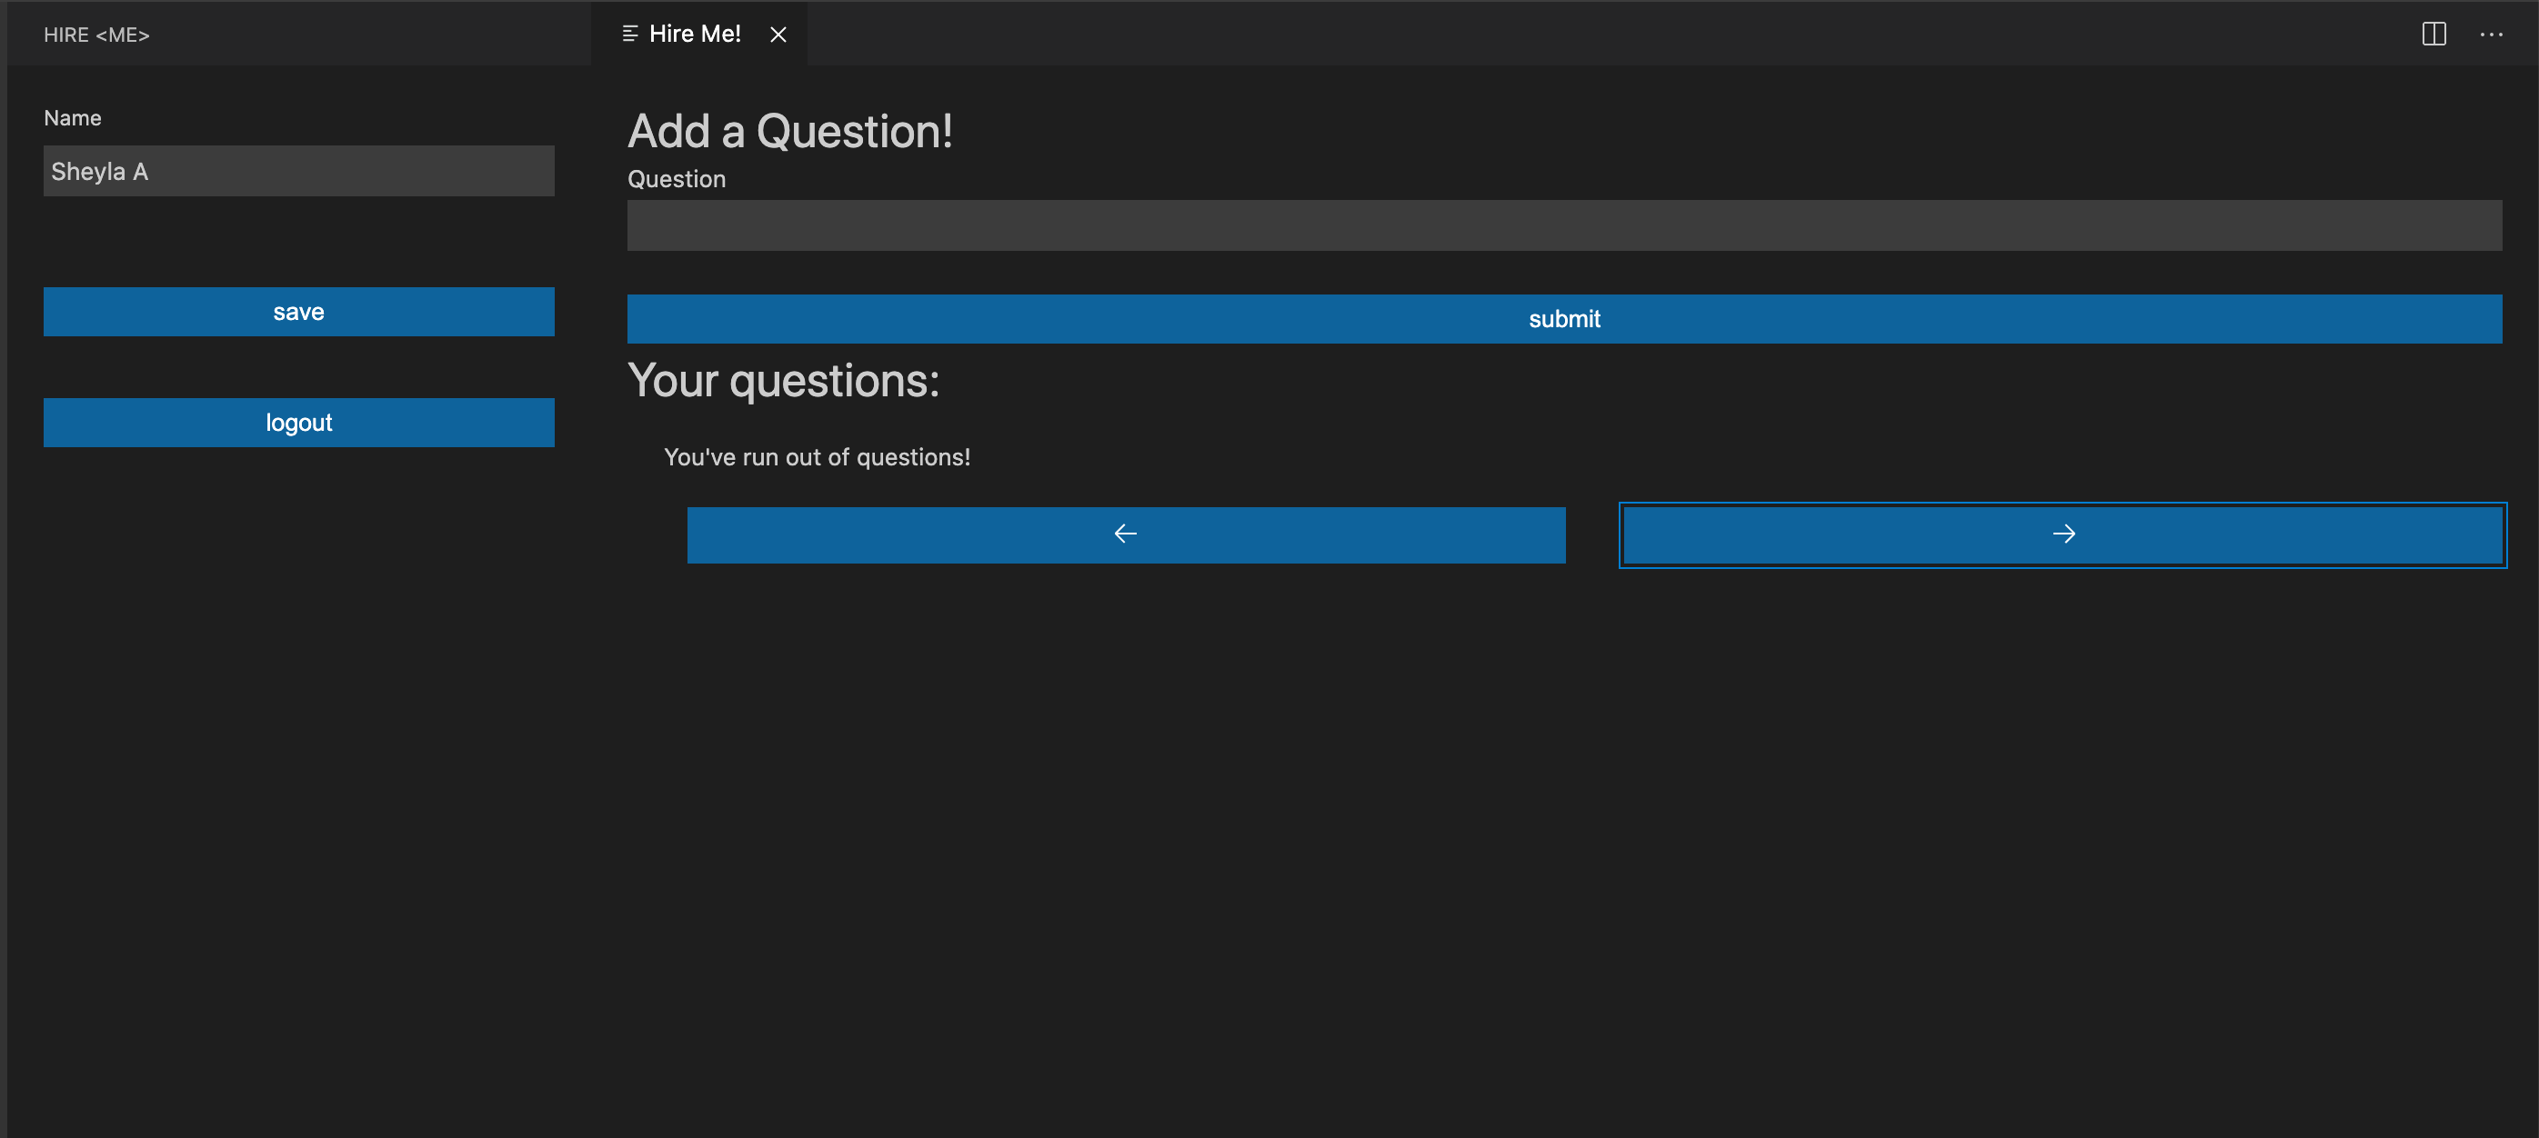Click blank sidebar area below logout button
The image size is (2539, 1138).
tap(298, 739)
